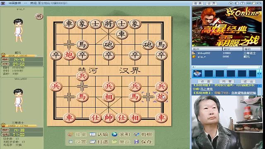Select user row pig_v
Screen dimensions: 265x149
(226, 57)
